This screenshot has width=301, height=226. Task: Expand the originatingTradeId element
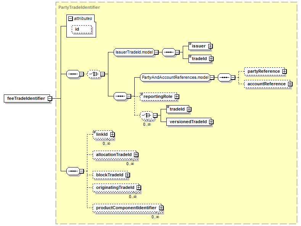(138, 187)
